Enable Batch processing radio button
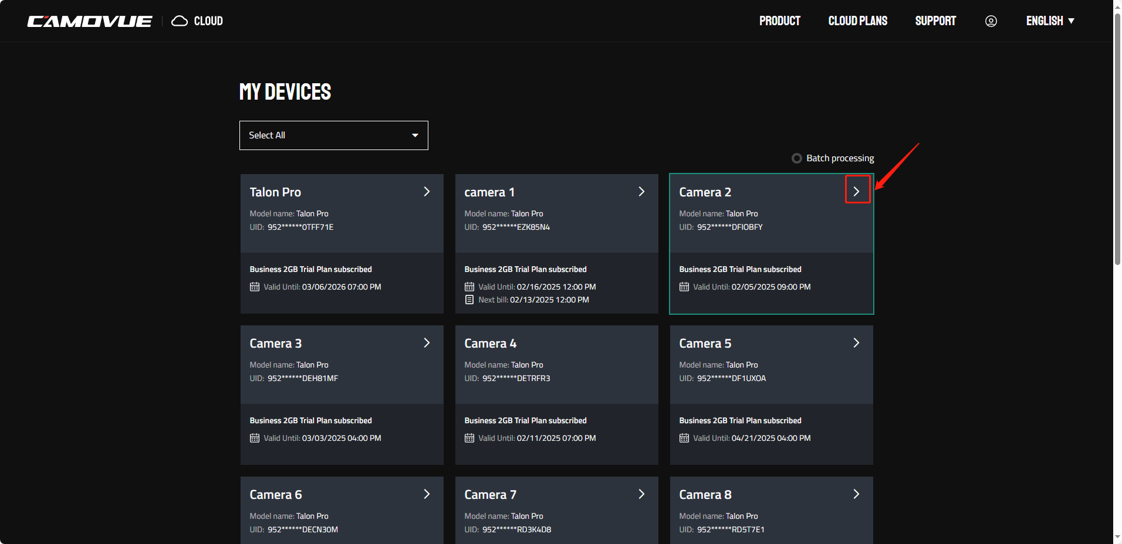 point(797,158)
